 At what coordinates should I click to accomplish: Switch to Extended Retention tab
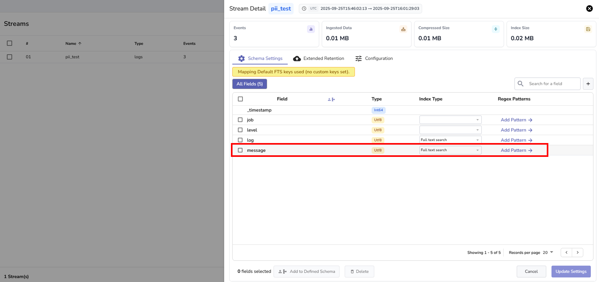pyautogui.click(x=319, y=58)
